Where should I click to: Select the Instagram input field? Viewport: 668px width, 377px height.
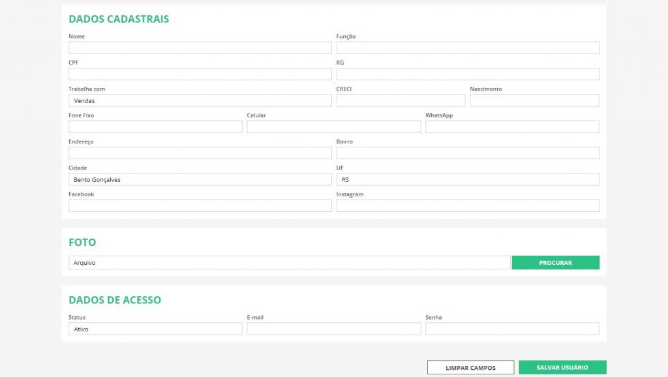click(x=468, y=205)
